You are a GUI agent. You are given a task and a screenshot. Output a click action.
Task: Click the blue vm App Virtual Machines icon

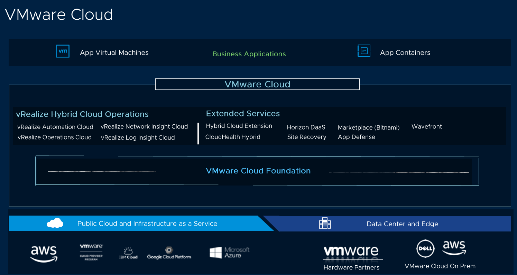[63, 51]
